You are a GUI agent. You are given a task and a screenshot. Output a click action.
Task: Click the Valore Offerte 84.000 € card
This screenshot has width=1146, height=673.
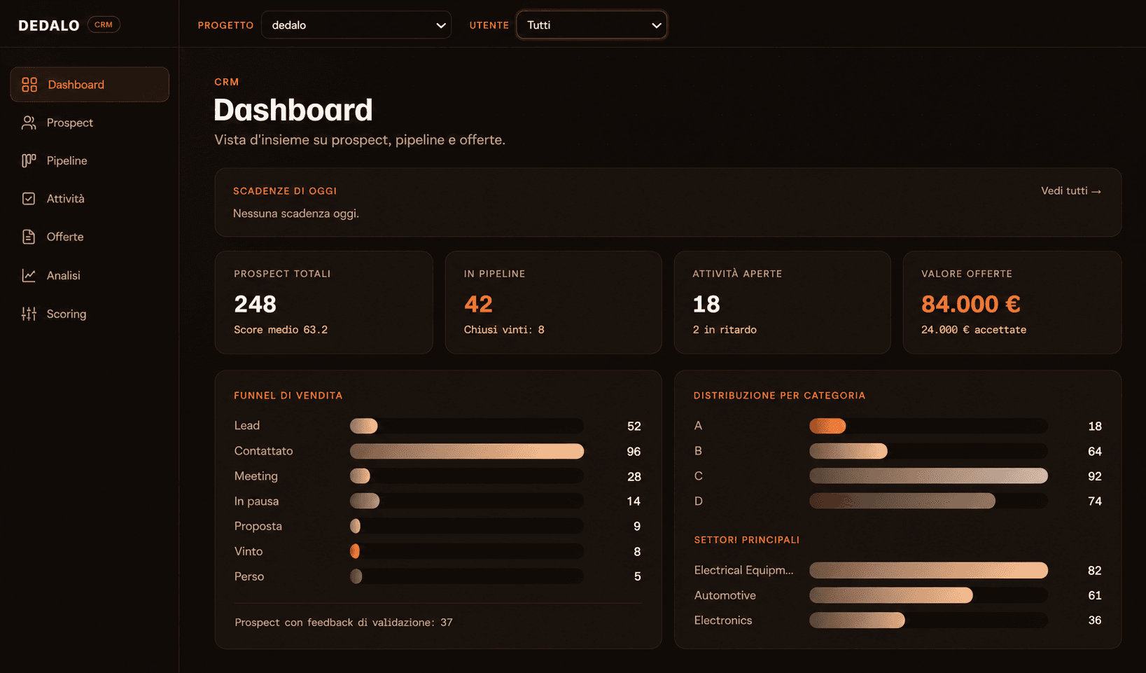[1012, 303]
